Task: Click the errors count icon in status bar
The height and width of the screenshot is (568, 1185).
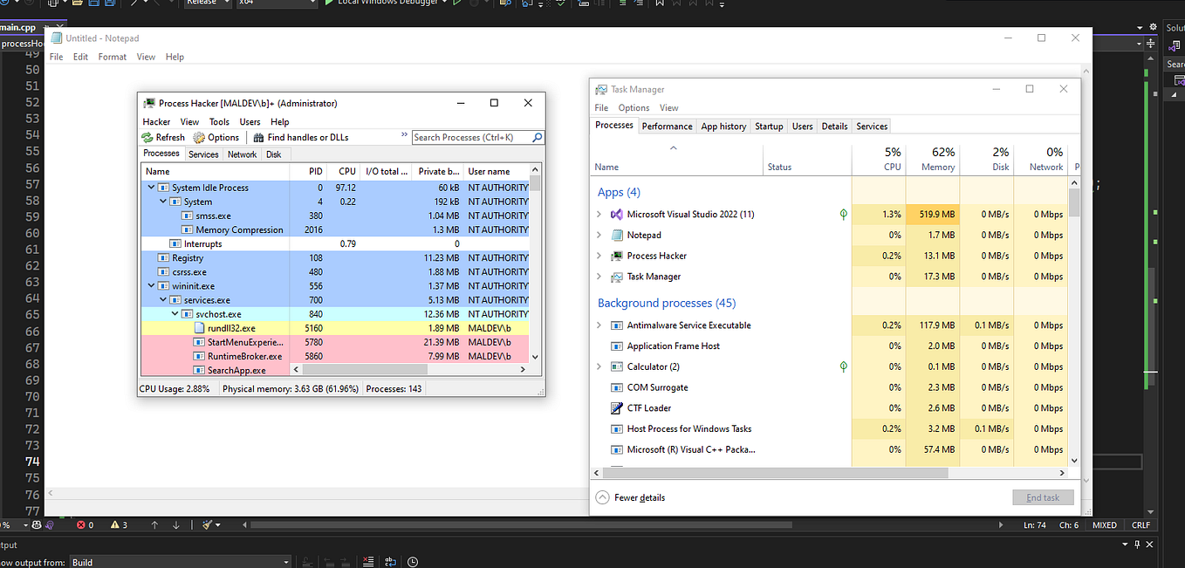Action: point(81,524)
